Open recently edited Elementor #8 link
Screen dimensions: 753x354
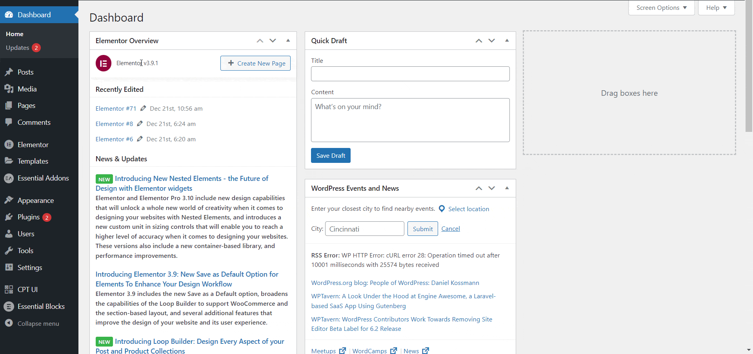tap(114, 124)
